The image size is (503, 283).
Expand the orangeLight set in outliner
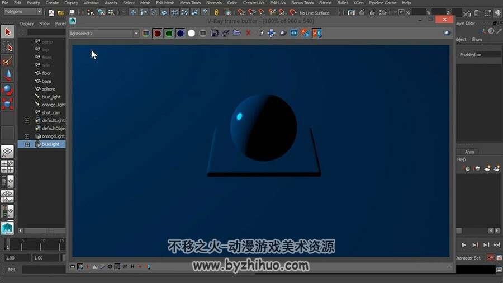[27, 136]
